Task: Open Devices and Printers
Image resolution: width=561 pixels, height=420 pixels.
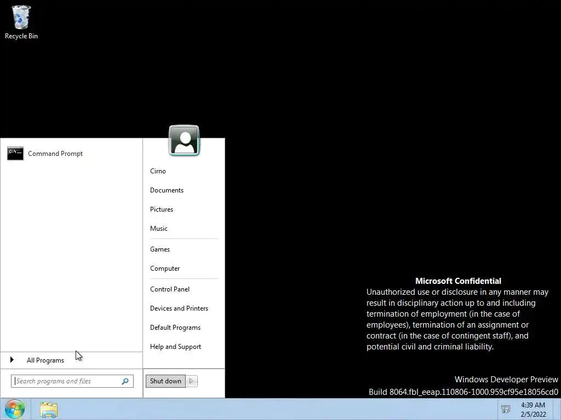Action: (x=179, y=308)
